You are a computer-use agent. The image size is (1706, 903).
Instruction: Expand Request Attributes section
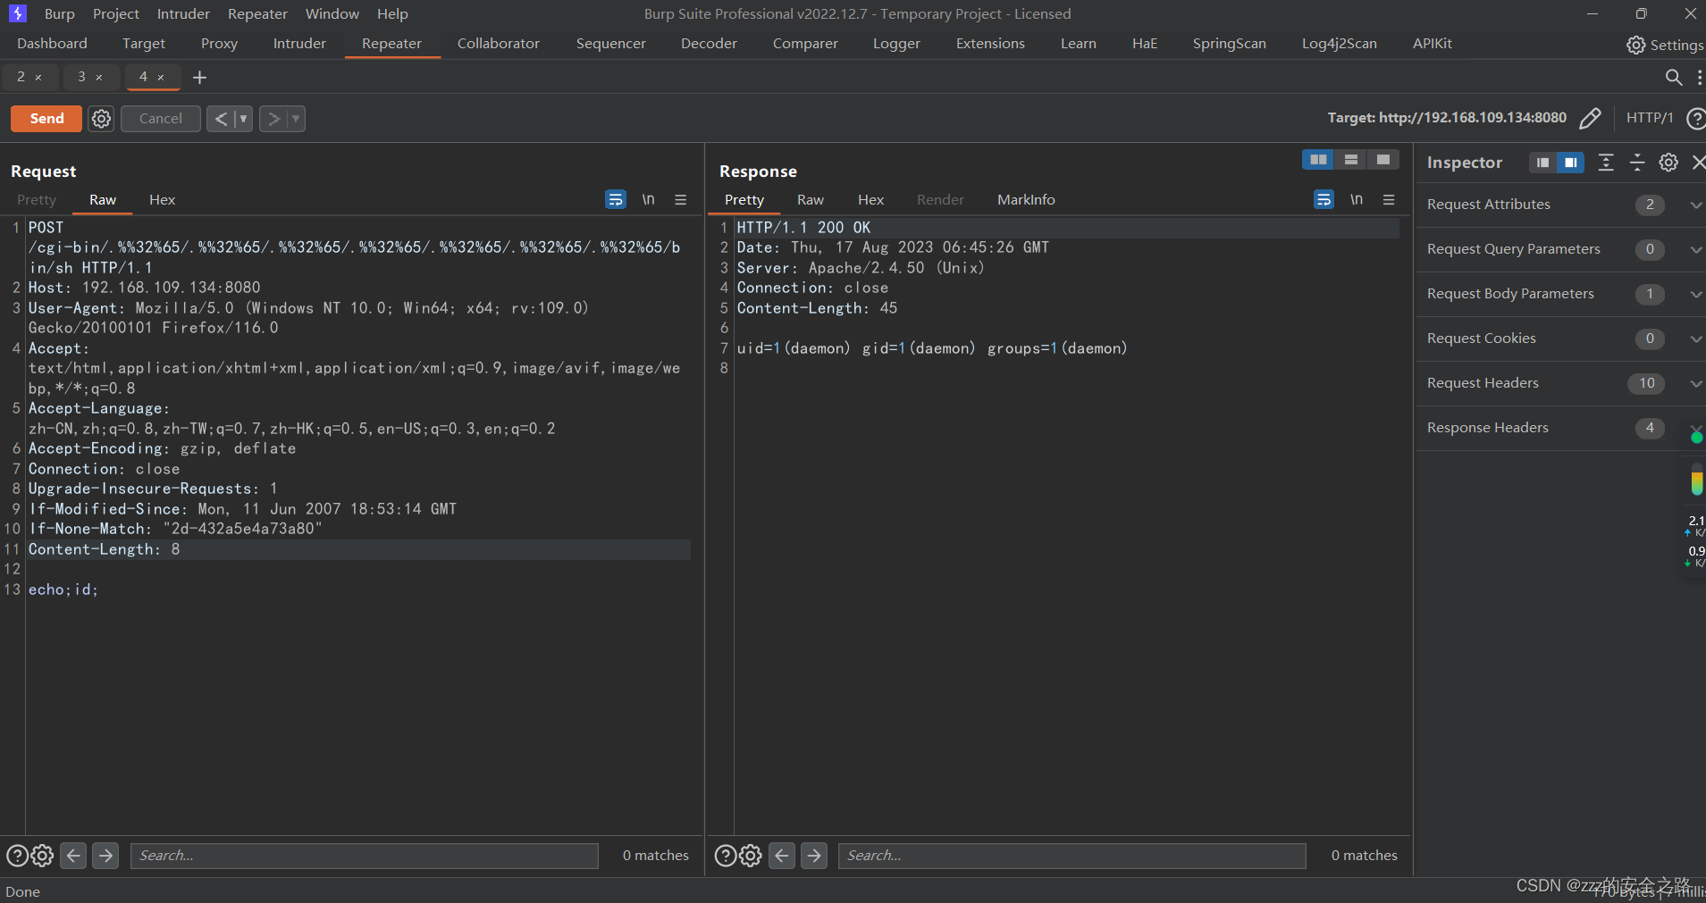point(1696,205)
